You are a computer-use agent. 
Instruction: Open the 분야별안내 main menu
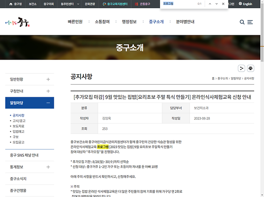(x=185, y=22)
